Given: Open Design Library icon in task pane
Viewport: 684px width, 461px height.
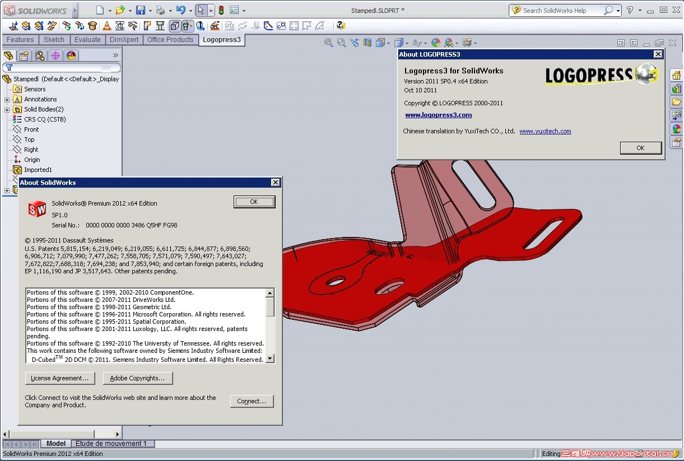Looking at the screenshot, I should [x=676, y=89].
